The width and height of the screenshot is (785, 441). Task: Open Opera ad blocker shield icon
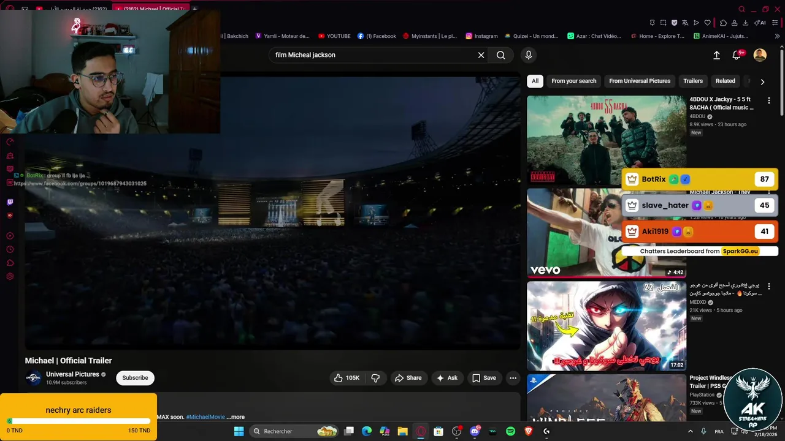tap(674, 23)
